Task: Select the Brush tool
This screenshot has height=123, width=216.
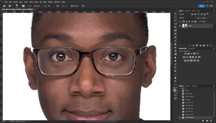Action: 175,41
